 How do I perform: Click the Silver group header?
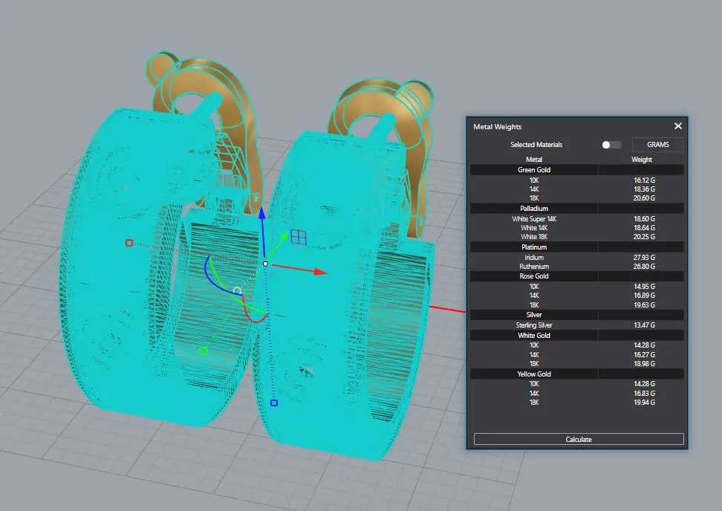[577, 315]
